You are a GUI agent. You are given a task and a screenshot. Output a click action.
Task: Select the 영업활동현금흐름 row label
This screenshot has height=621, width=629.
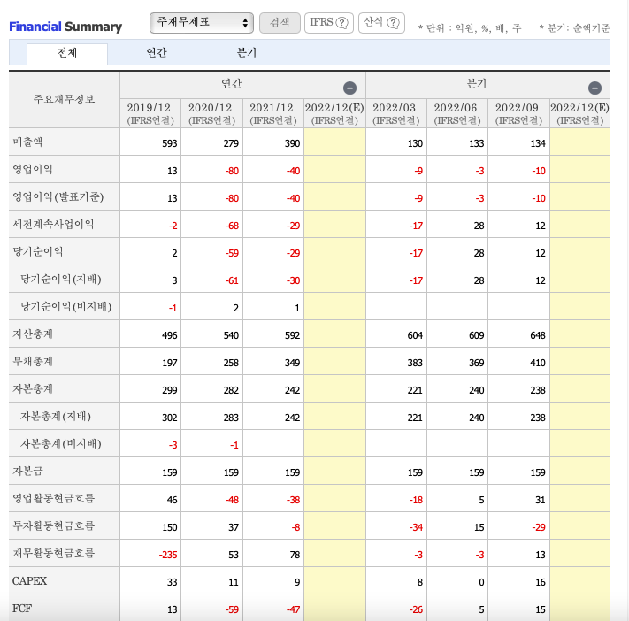[x=53, y=498]
